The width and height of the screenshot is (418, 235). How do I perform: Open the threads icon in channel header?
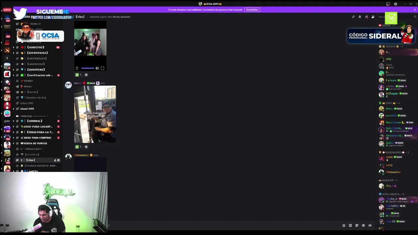(x=353, y=17)
